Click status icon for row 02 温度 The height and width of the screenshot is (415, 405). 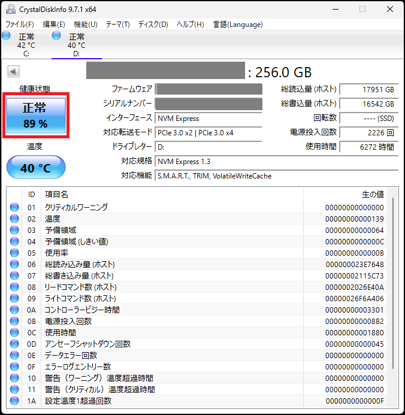(14, 219)
